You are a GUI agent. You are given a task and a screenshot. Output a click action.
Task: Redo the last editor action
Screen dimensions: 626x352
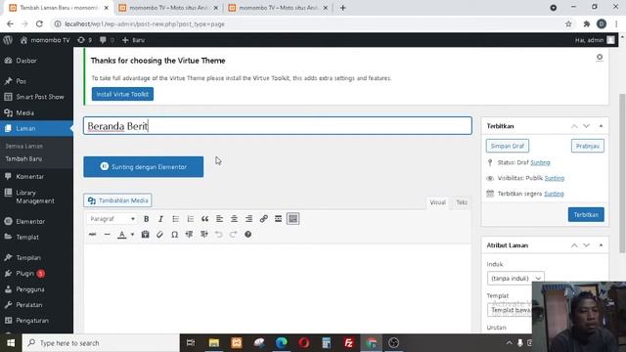[233, 235]
